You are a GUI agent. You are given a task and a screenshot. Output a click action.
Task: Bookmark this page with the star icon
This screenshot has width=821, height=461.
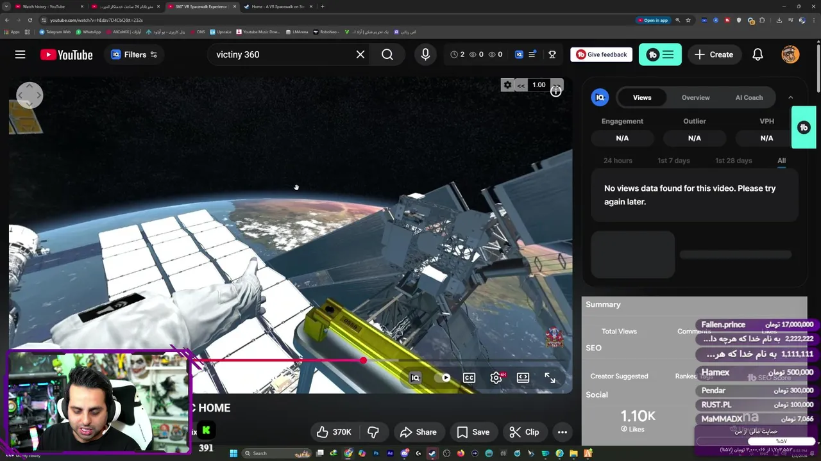(688, 20)
